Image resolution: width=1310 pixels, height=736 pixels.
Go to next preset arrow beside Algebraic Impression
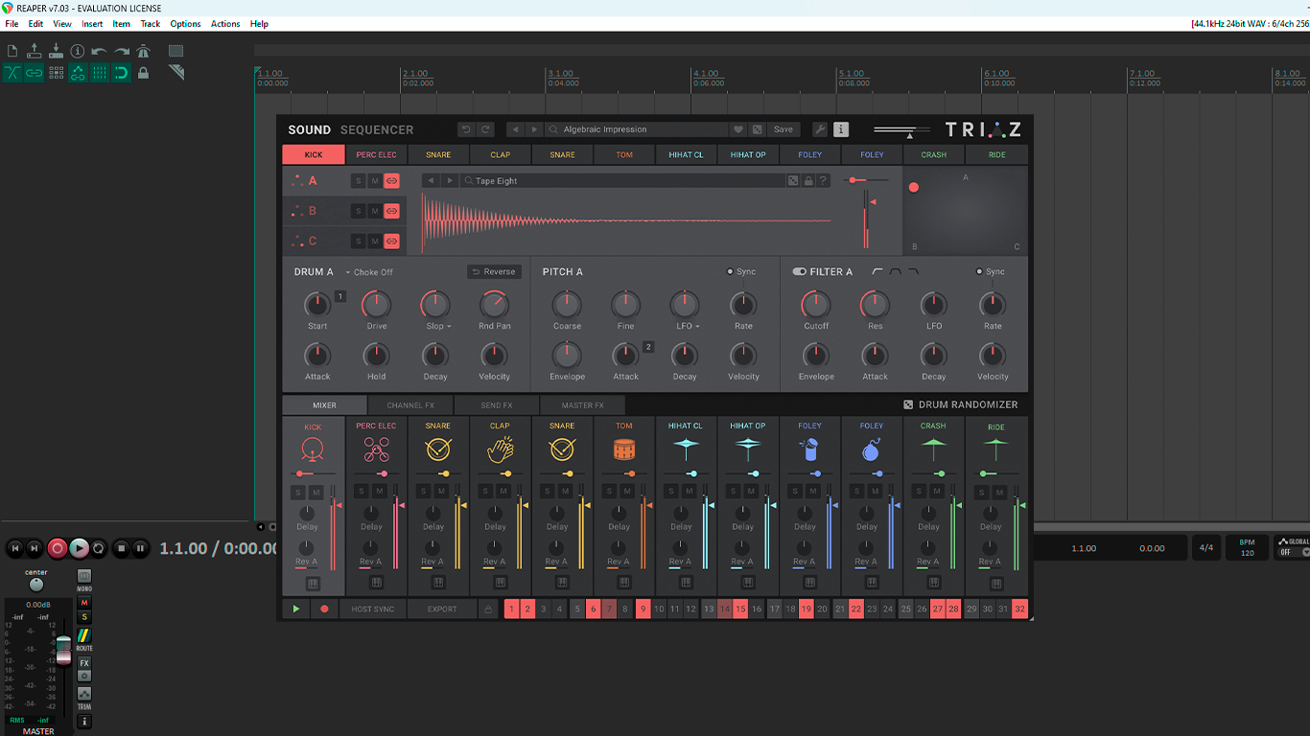[535, 129]
